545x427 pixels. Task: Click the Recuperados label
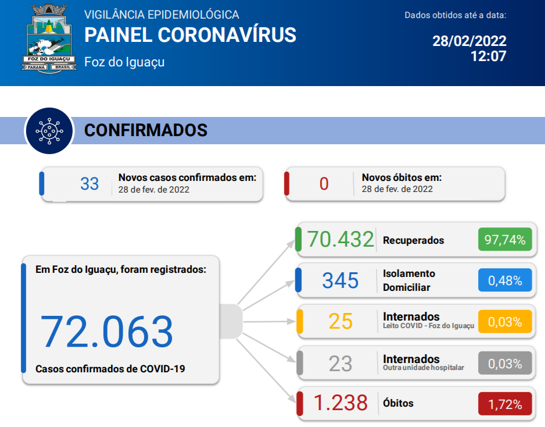[x=413, y=240]
